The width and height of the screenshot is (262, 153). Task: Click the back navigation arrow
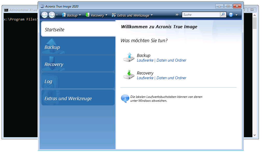[x=45, y=15]
